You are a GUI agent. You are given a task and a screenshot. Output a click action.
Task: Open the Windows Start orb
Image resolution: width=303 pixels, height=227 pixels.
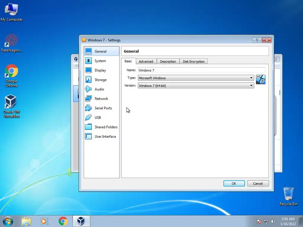8,221
